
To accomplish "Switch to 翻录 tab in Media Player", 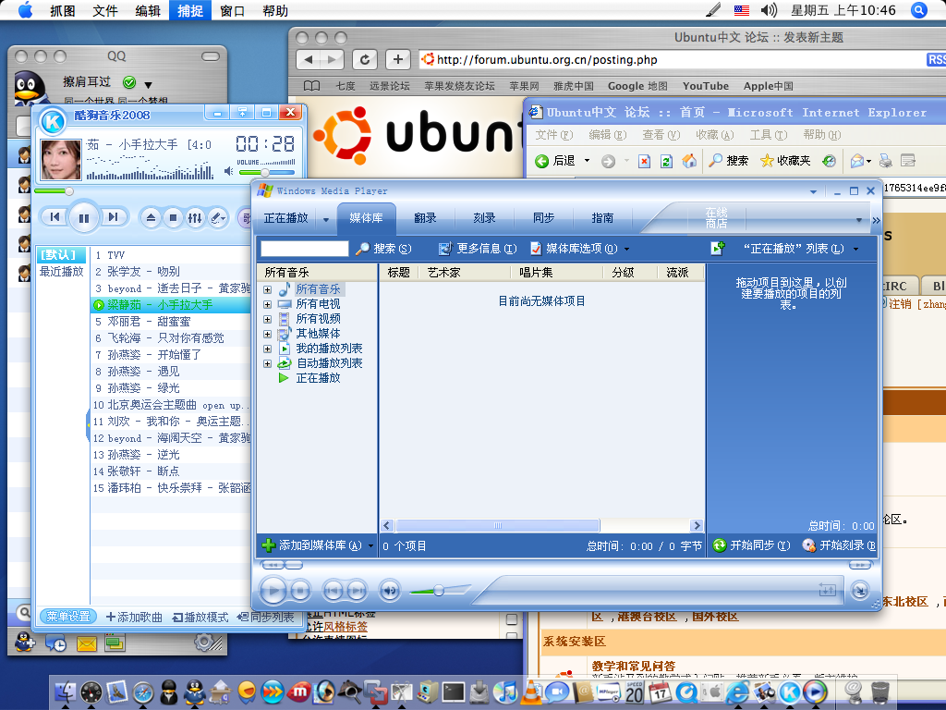I will click(425, 218).
